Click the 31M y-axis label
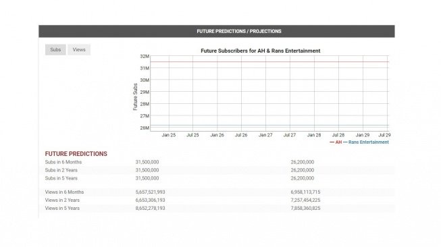The width and height of the screenshot is (441, 247). coord(145,68)
